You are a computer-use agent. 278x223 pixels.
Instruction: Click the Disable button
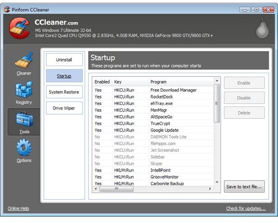pyautogui.click(x=244, y=98)
